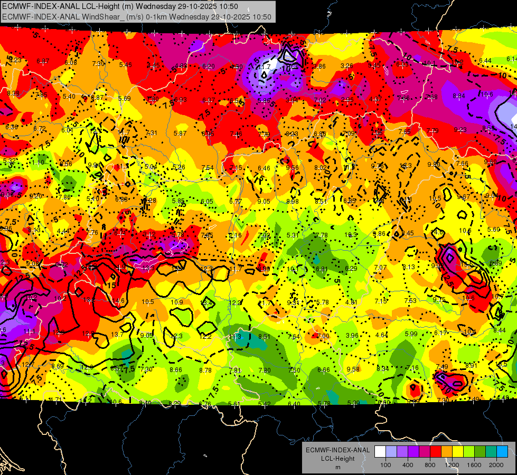This screenshot has height=475, width=517.
Task: Click the grid value 5.69
Action: click(125, 99)
